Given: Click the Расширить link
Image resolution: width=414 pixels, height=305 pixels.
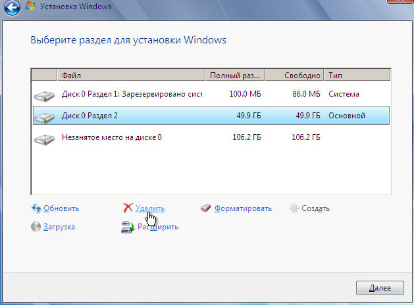Looking at the screenshot, I should 158,227.
